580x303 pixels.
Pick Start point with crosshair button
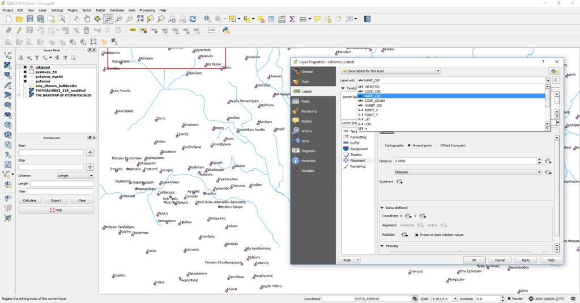(90, 152)
